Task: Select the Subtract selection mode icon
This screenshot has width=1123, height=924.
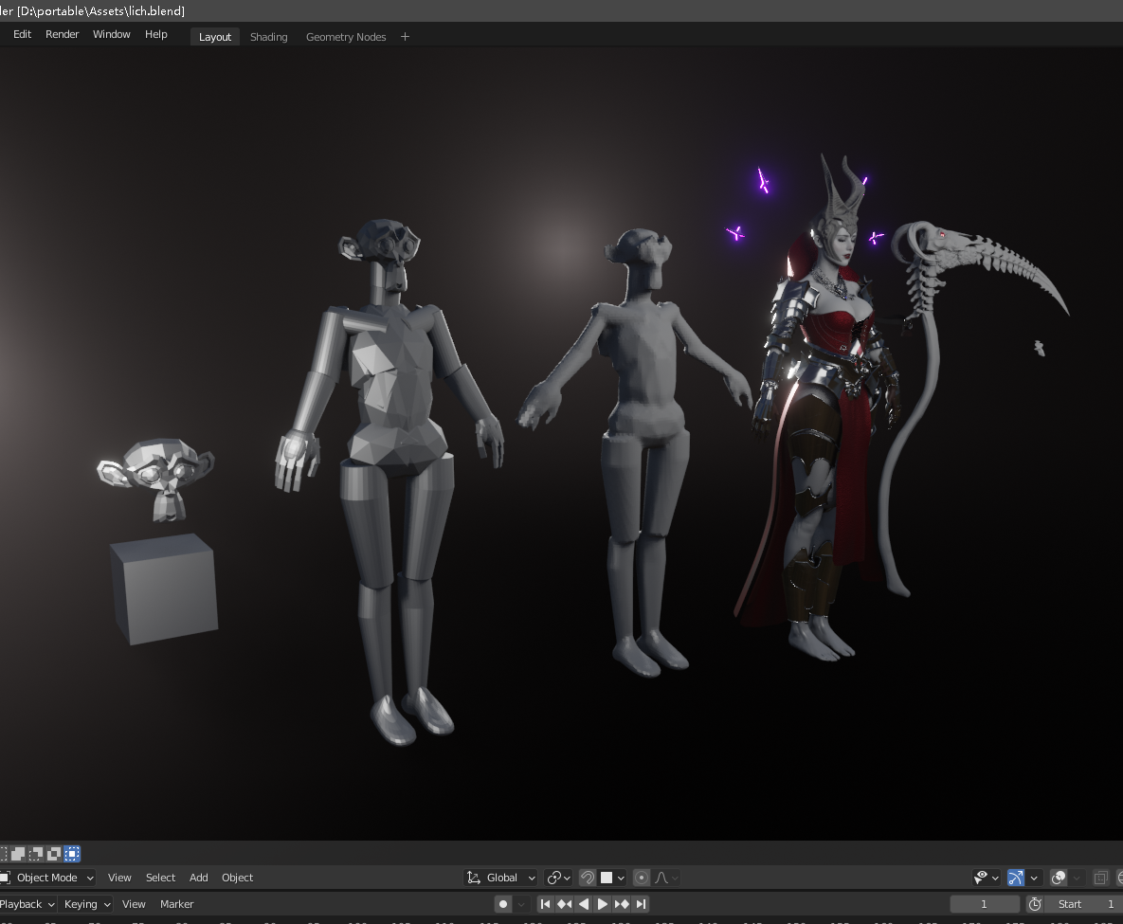Action: 36,854
